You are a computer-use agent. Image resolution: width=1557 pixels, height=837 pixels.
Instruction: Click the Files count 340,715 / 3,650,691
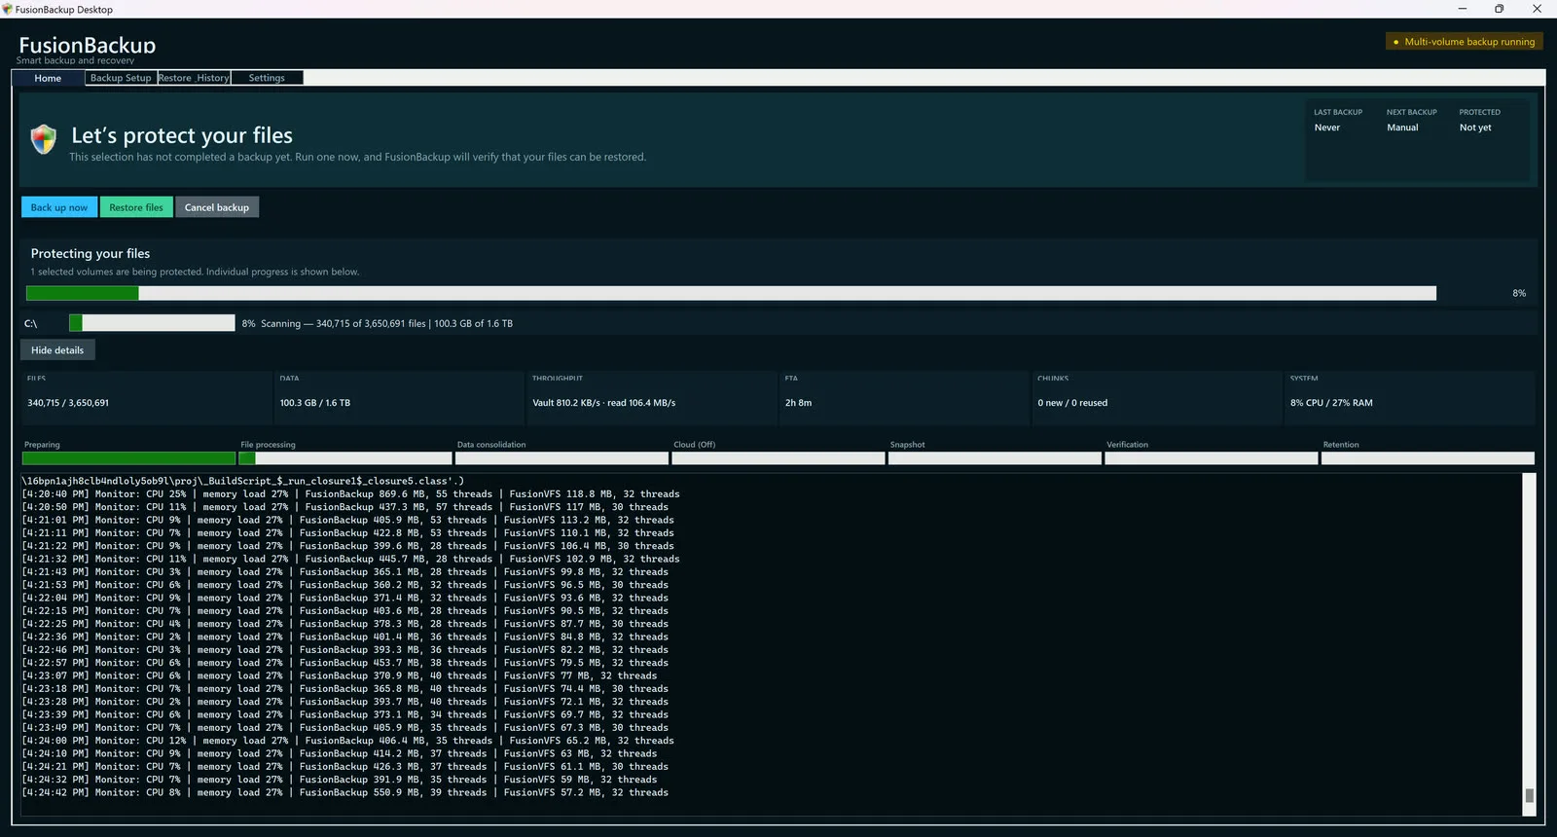[x=68, y=403]
